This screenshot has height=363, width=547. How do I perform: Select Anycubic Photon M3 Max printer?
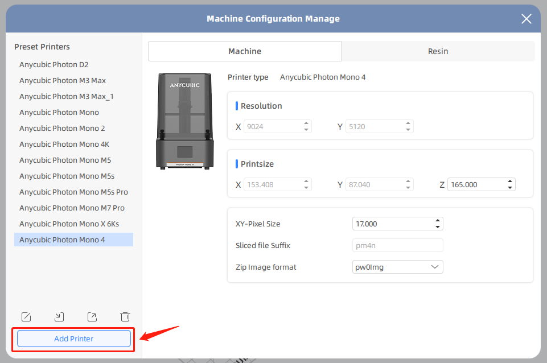tap(73, 81)
